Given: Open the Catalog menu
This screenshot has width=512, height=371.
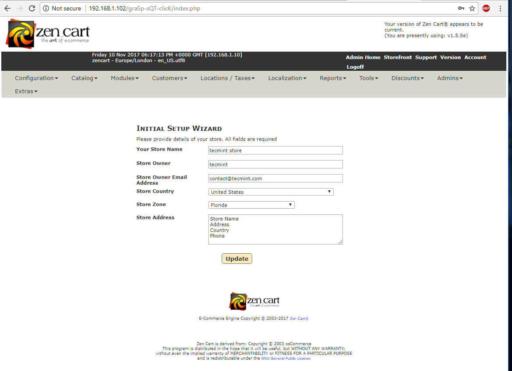Looking at the screenshot, I should (84, 78).
